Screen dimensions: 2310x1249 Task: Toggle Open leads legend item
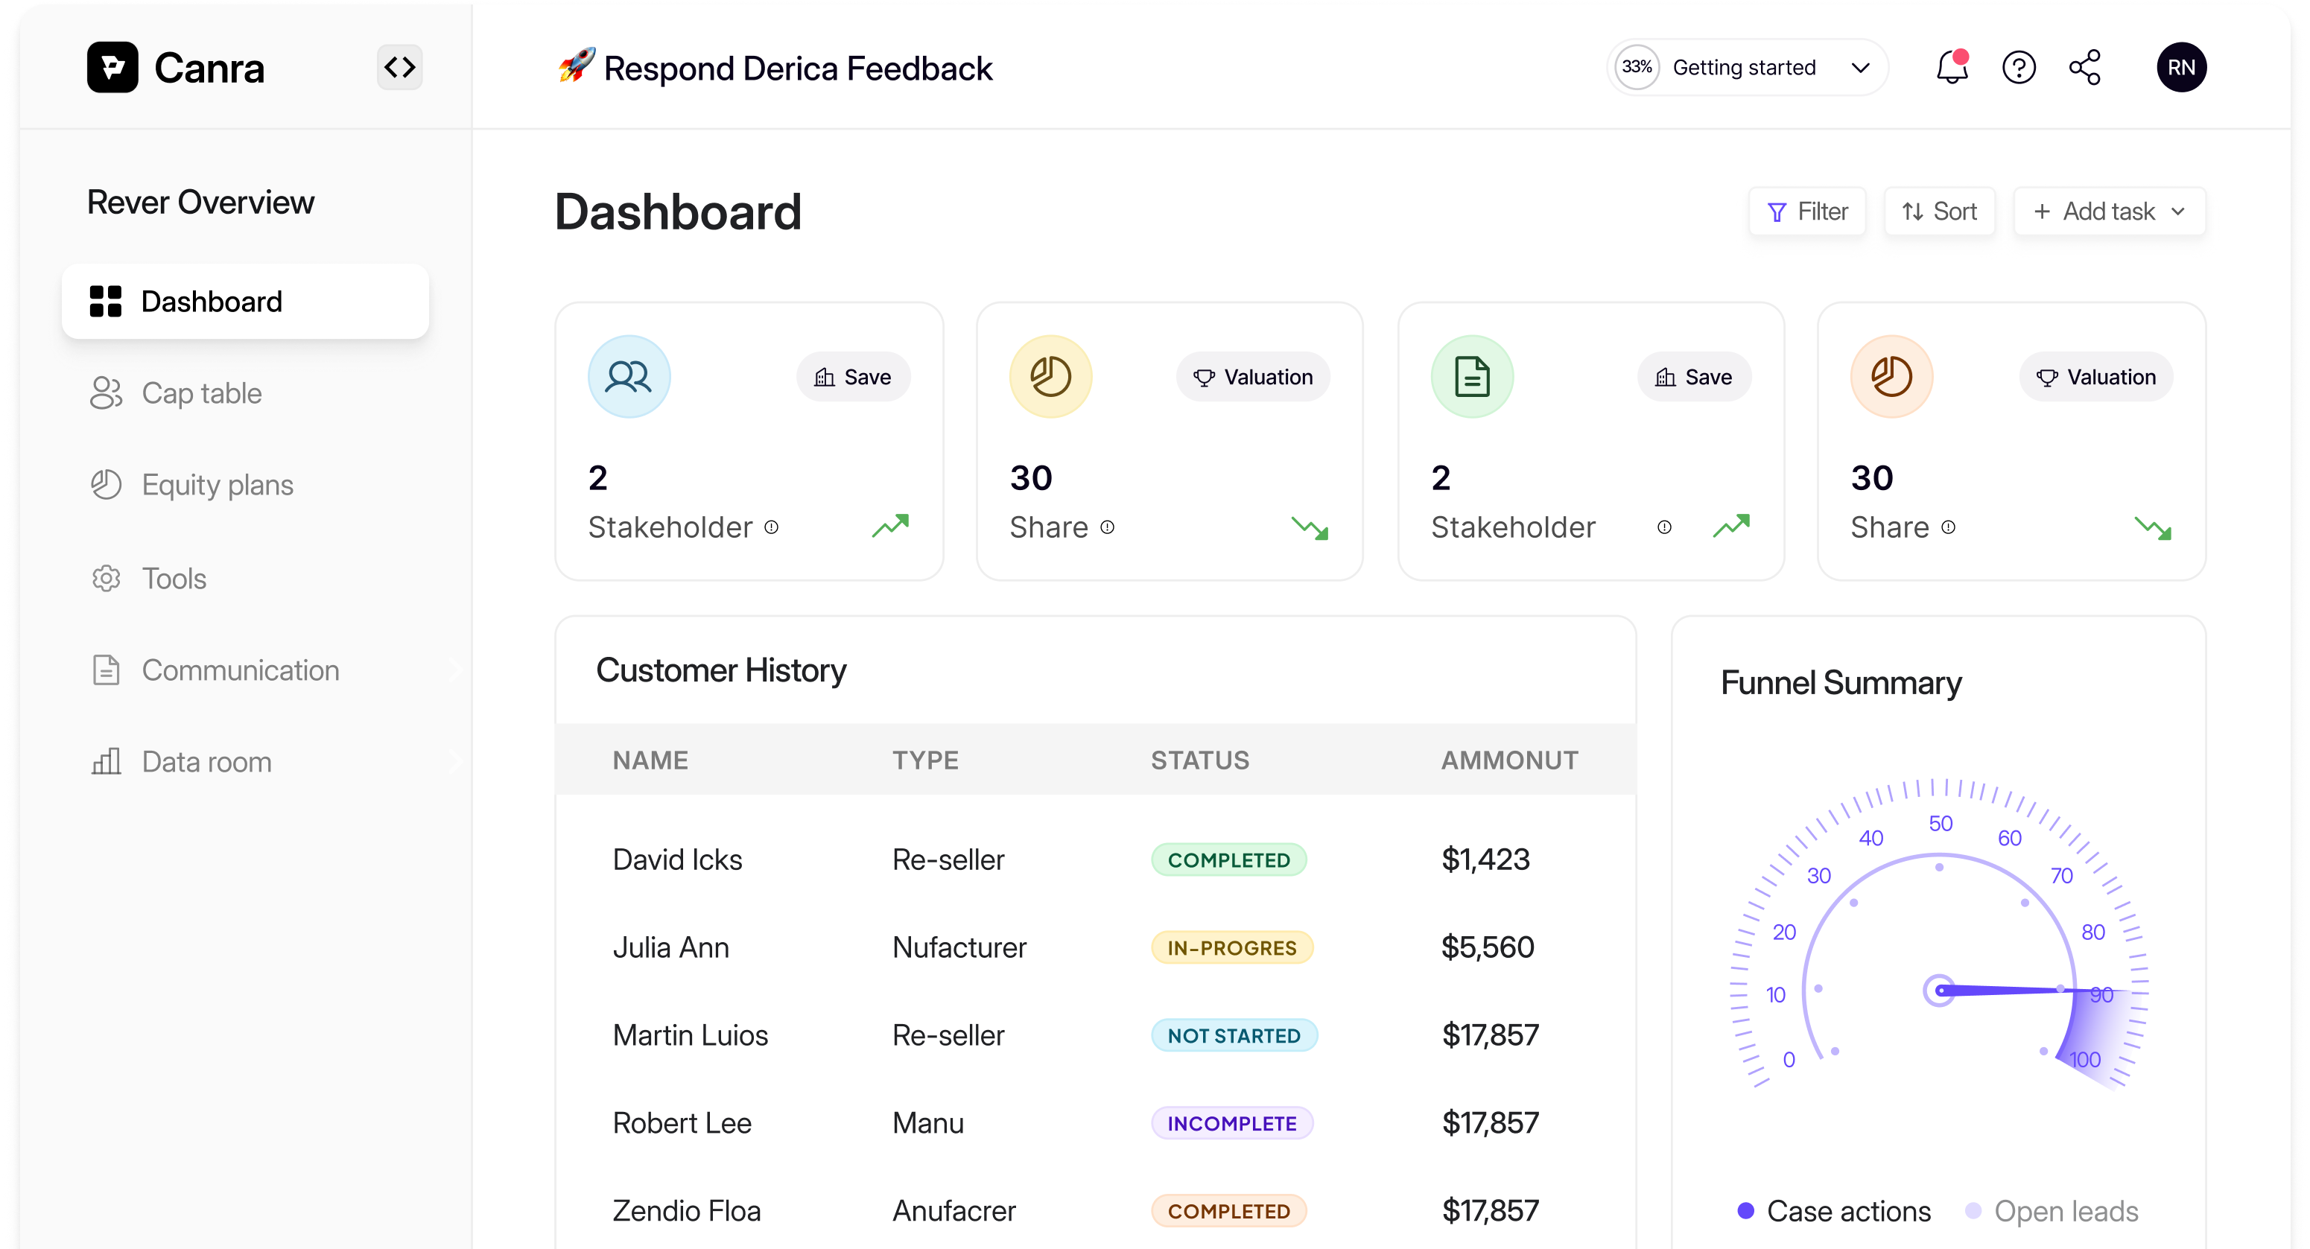[x=2052, y=1211]
